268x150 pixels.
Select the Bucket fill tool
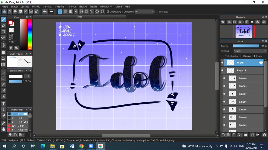pos(3,59)
